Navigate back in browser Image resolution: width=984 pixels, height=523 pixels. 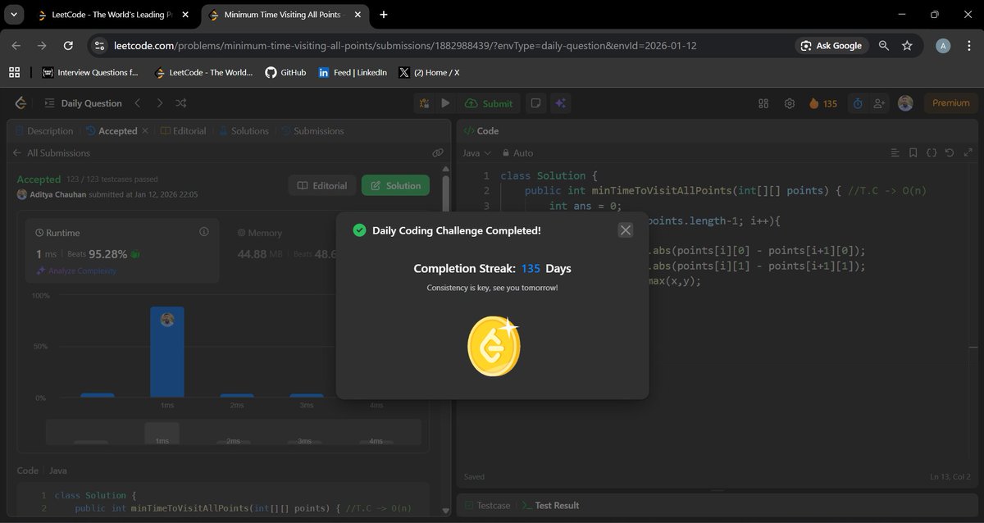click(x=16, y=46)
